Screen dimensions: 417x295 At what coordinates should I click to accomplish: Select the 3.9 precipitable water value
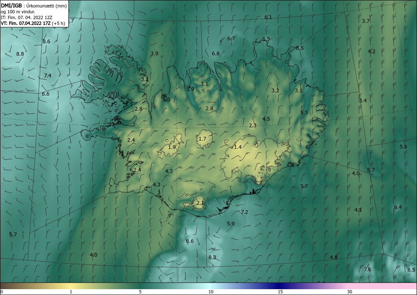coord(154,54)
